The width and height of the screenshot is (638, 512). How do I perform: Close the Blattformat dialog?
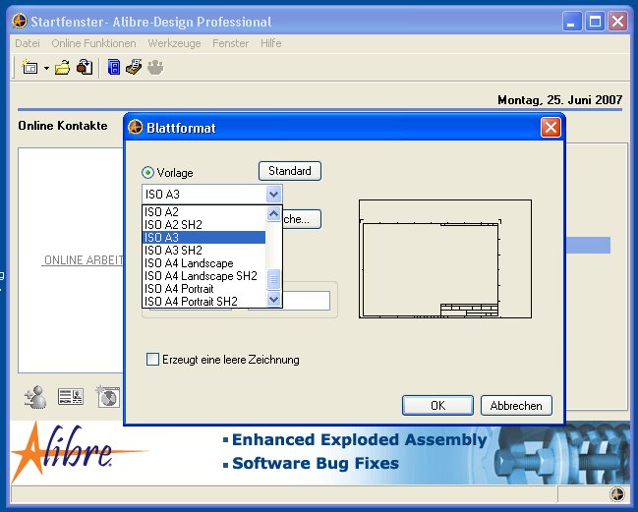(x=551, y=128)
